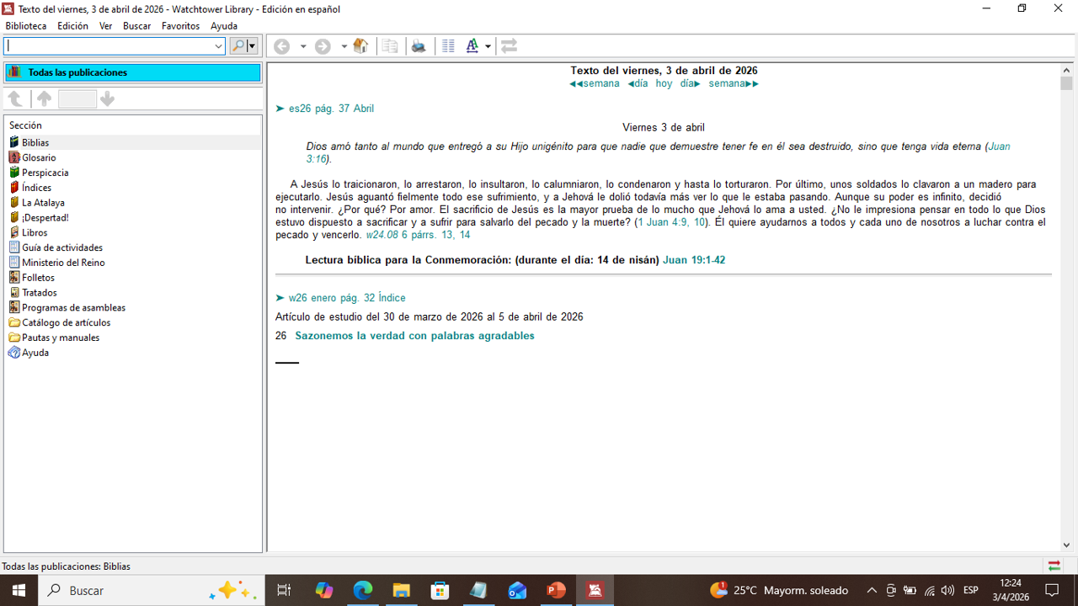Viewport: 1078px width, 606px height.
Task: Toggle the paragraph numbering view icon
Action: coord(448,46)
